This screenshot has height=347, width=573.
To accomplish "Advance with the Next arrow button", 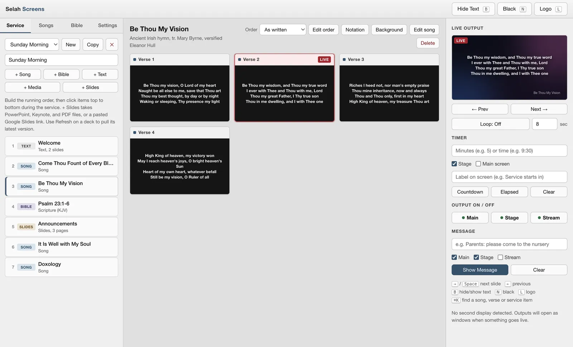I will [x=539, y=109].
